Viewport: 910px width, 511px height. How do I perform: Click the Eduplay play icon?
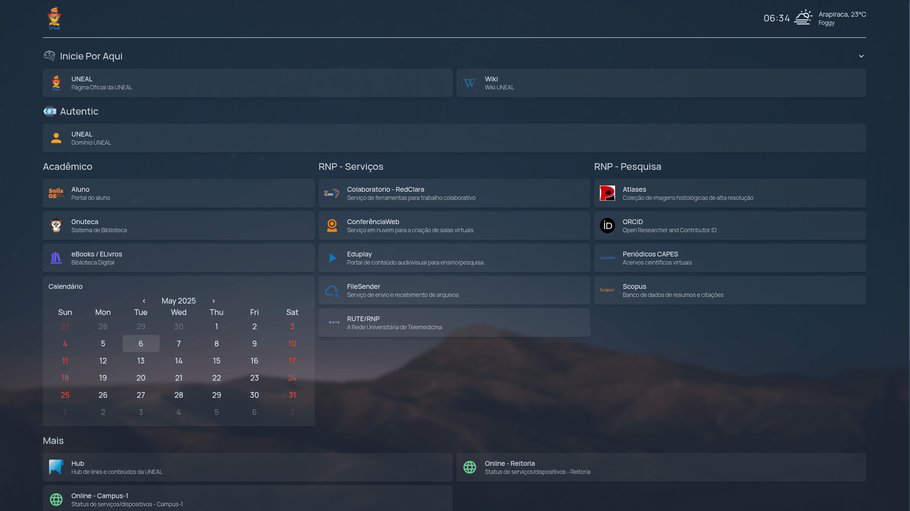tap(332, 258)
